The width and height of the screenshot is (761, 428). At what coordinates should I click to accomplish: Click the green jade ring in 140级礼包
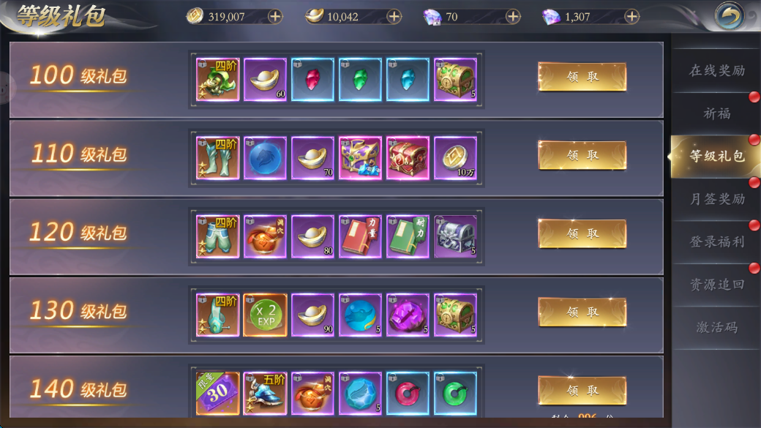pos(455,393)
